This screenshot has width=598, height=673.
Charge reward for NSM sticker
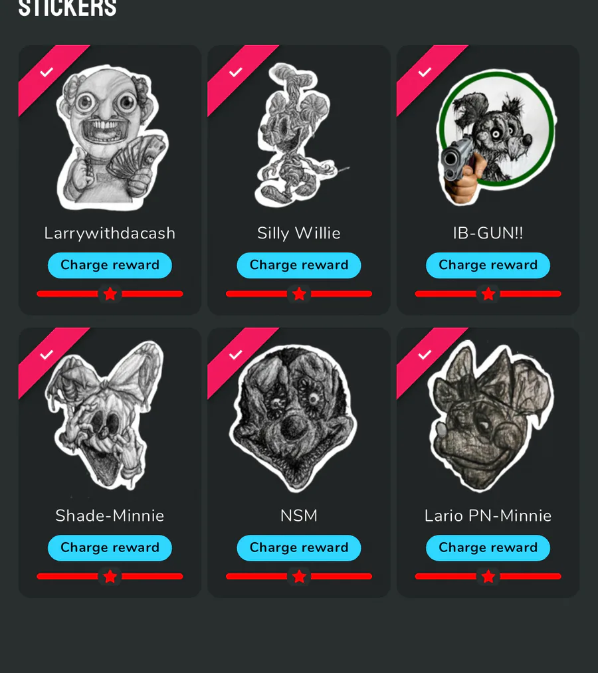299,547
